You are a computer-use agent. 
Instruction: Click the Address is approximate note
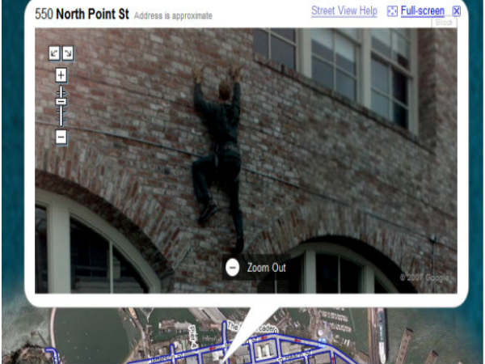[x=173, y=16]
